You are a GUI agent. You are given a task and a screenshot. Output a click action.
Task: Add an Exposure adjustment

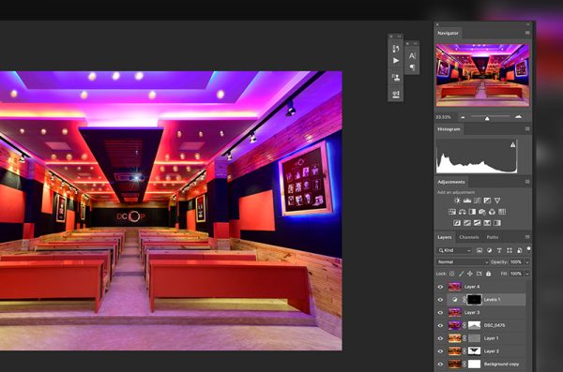[x=487, y=201]
